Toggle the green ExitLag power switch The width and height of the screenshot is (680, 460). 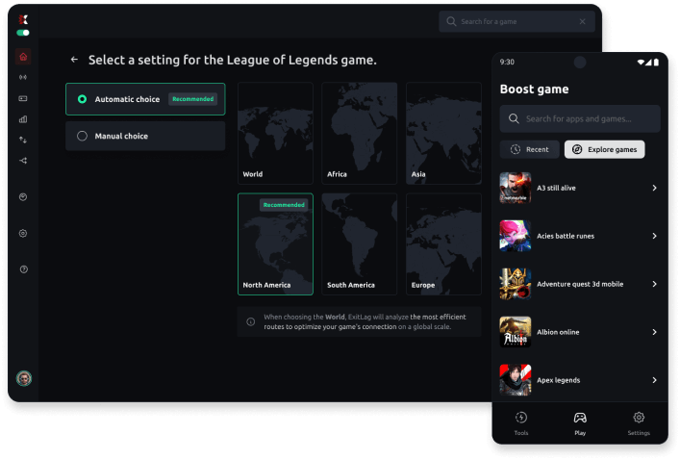click(23, 33)
